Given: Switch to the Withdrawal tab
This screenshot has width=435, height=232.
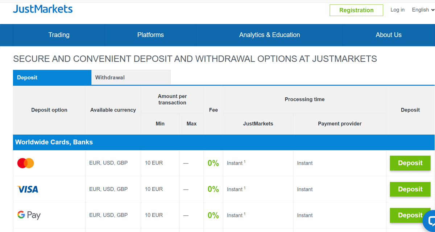Looking at the screenshot, I should click(x=131, y=78).
